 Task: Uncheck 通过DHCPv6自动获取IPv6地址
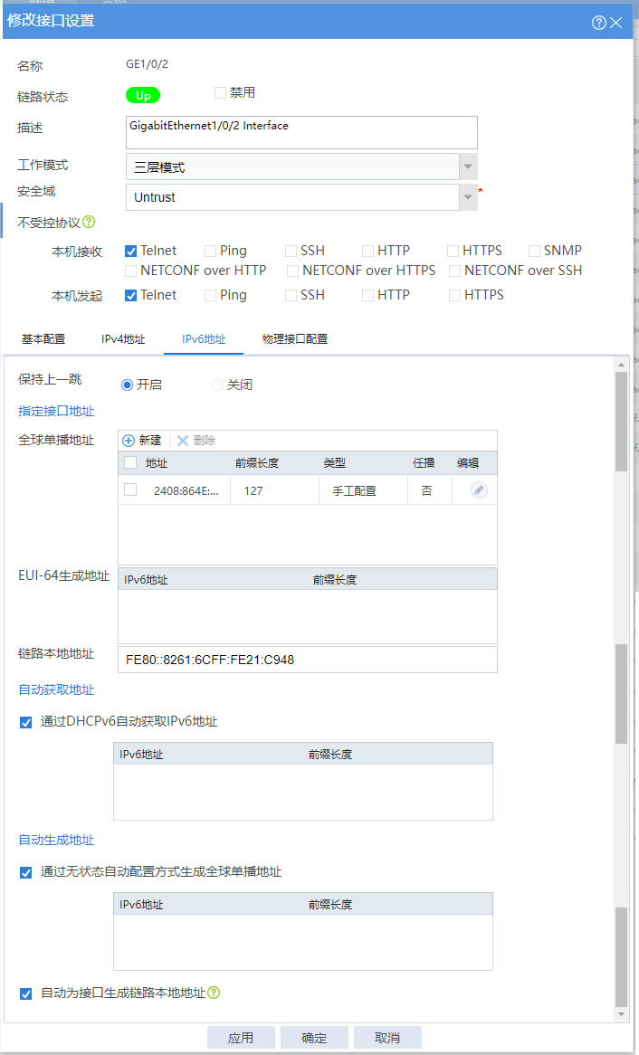point(26,723)
